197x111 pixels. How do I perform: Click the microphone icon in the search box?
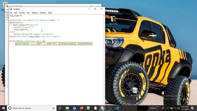[54, 108]
